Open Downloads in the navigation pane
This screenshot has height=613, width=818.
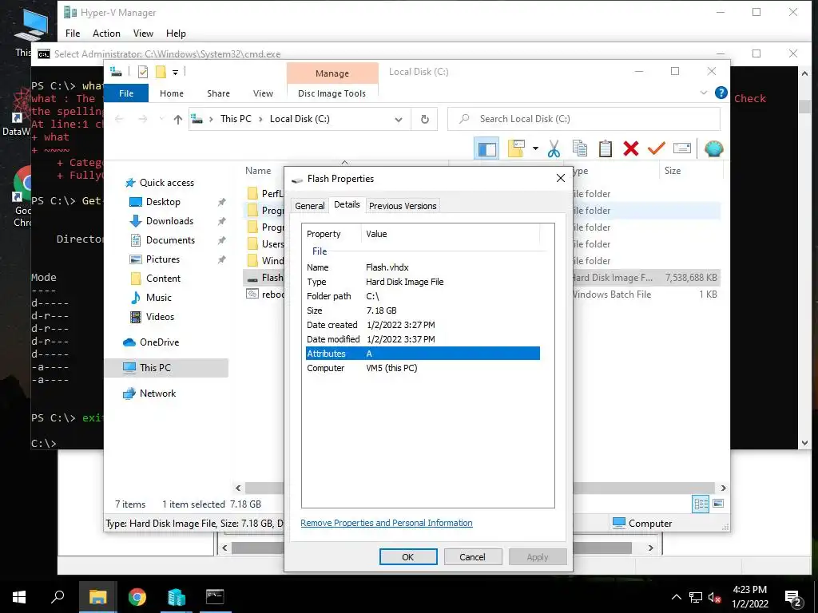(169, 221)
